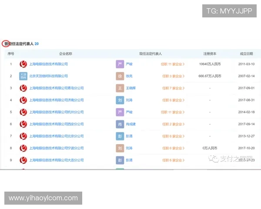Click the purple 严 avatar in 杭州分公司 row
Image resolution: width=261 pixels, height=209 pixels.
[x=120, y=112]
